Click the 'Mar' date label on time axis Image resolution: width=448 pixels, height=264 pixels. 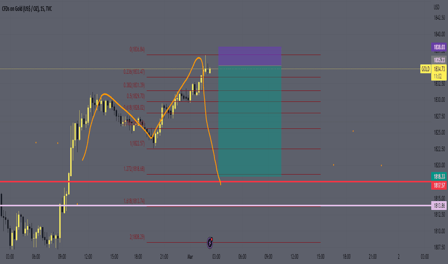click(190, 257)
